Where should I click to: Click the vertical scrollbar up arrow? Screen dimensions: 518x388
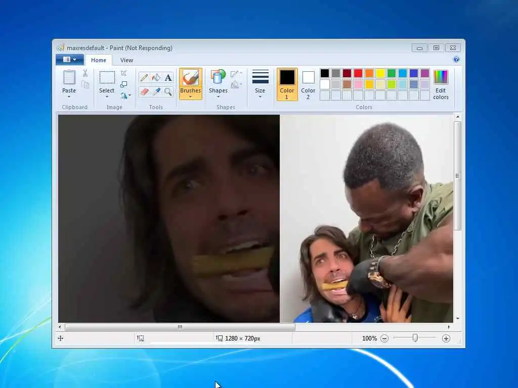(457, 117)
